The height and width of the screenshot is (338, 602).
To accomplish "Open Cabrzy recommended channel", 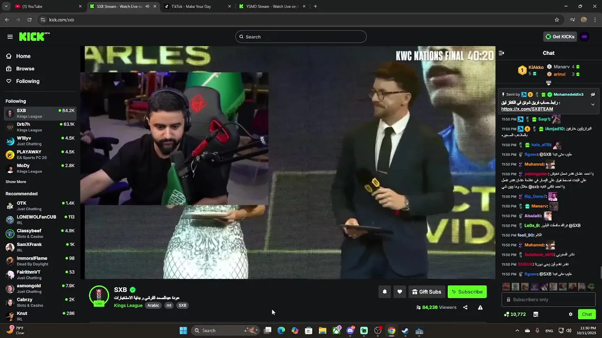I will coord(40,302).
